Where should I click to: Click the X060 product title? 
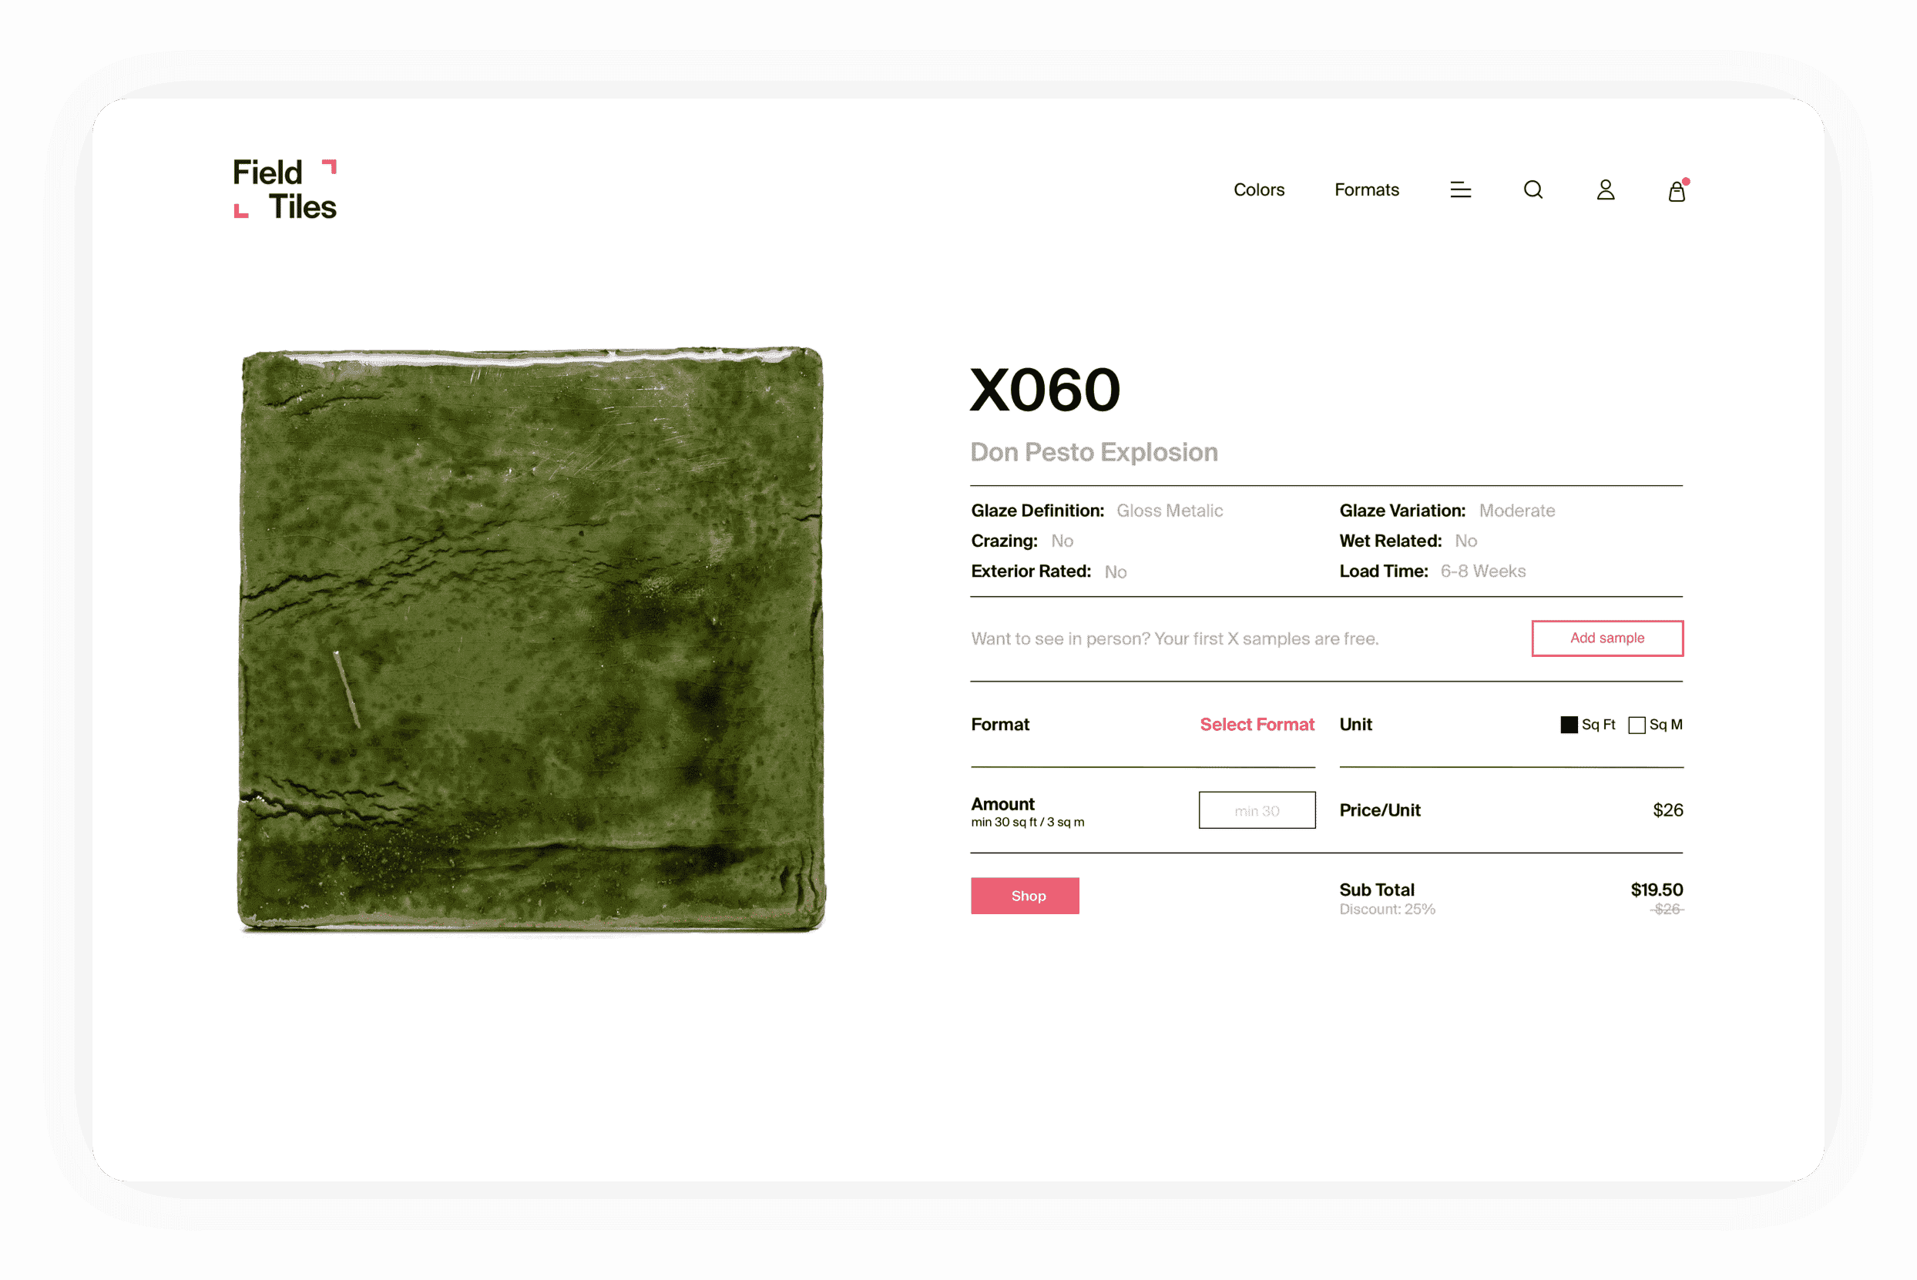(x=1044, y=390)
